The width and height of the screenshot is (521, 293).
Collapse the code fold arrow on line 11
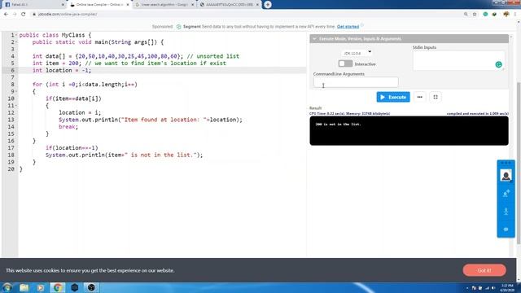pos(16,106)
